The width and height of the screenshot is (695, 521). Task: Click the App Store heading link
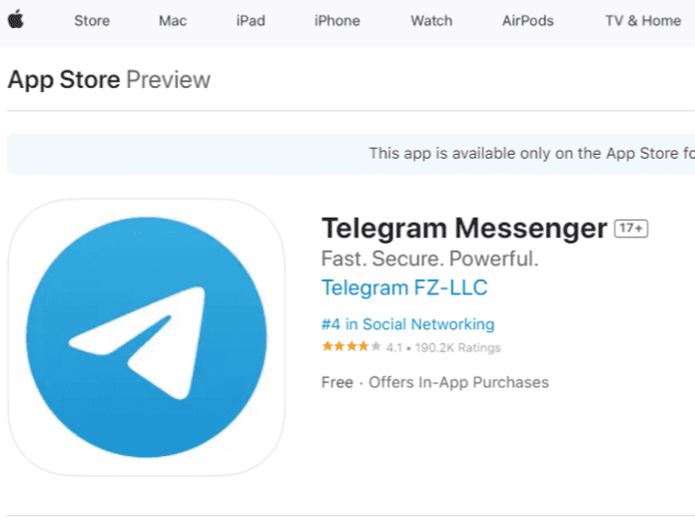pyautogui.click(x=64, y=80)
